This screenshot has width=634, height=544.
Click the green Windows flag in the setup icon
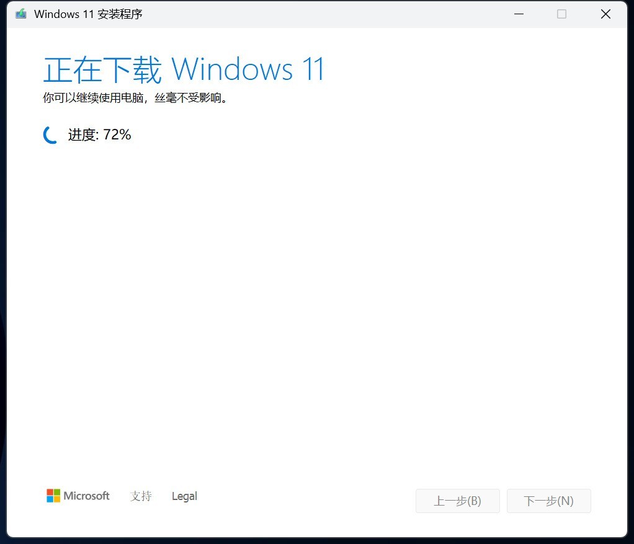[20, 13]
